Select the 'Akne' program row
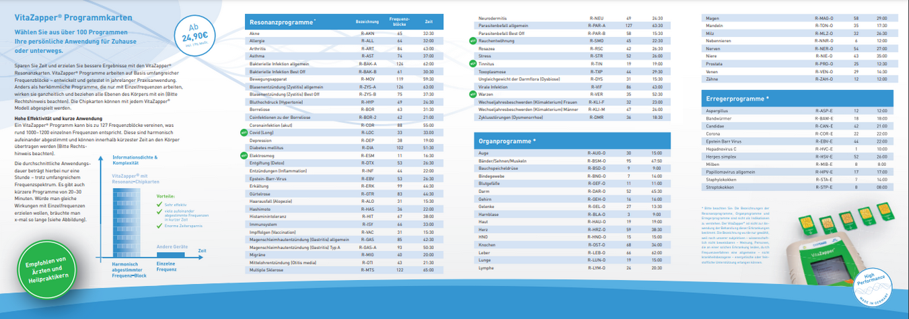The height and width of the screenshot is (319, 909). [343, 32]
